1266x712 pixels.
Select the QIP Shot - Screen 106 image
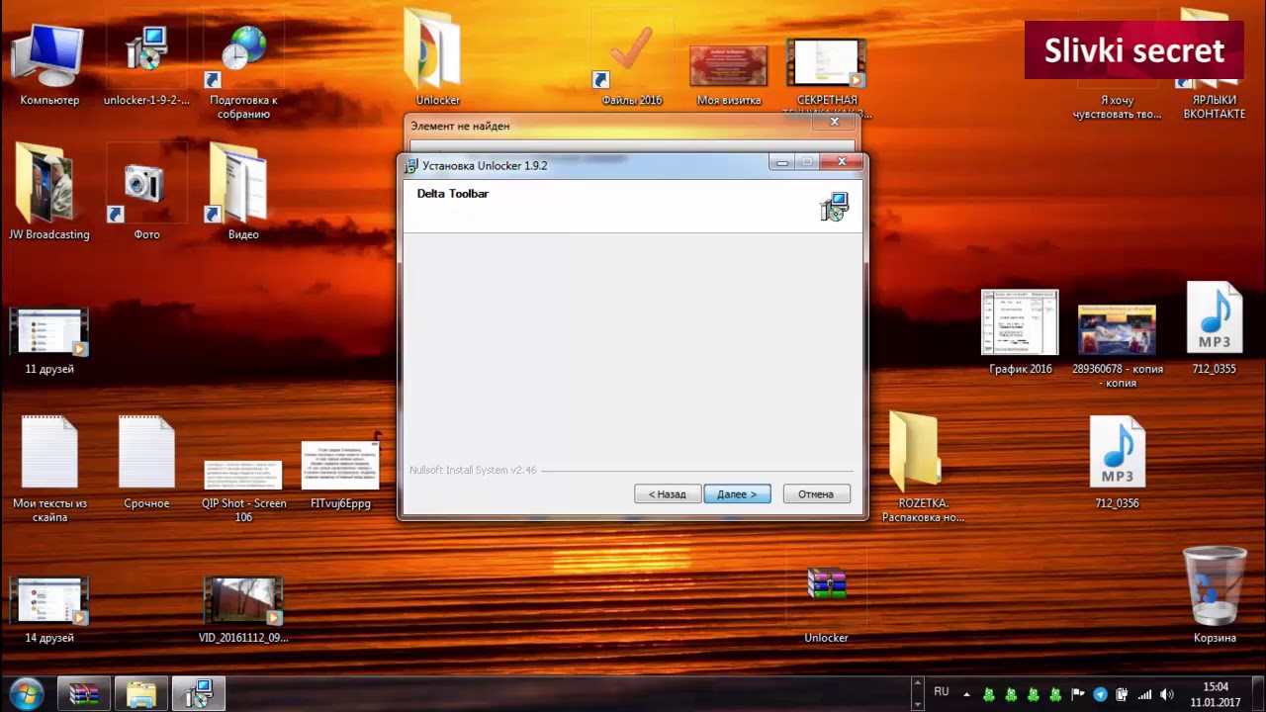click(243, 490)
